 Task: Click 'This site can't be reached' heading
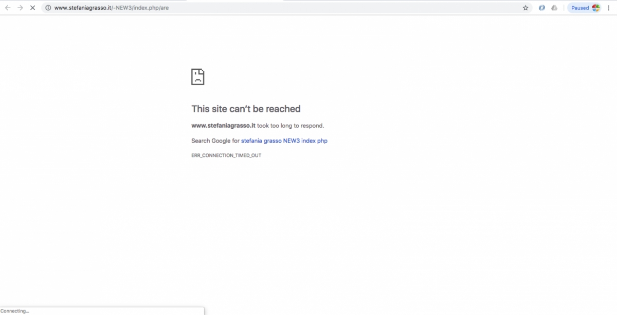tap(246, 109)
